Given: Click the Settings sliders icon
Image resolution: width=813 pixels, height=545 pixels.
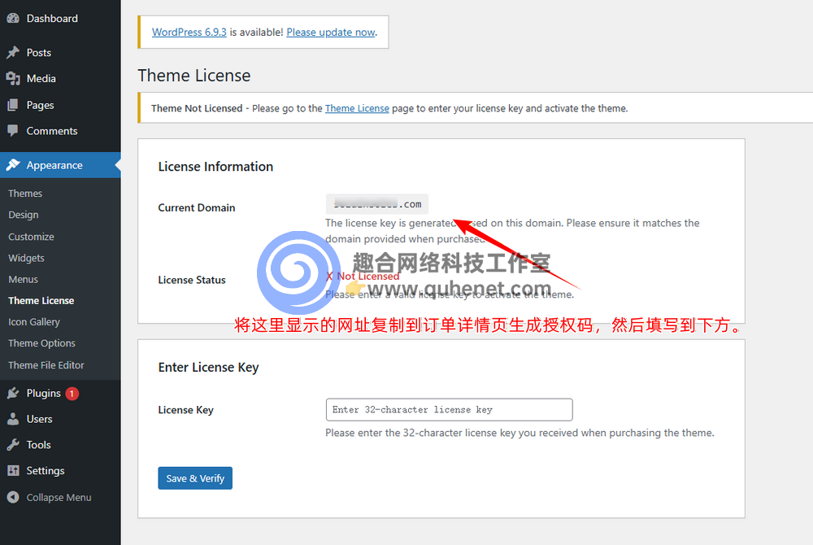Looking at the screenshot, I should (x=13, y=471).
